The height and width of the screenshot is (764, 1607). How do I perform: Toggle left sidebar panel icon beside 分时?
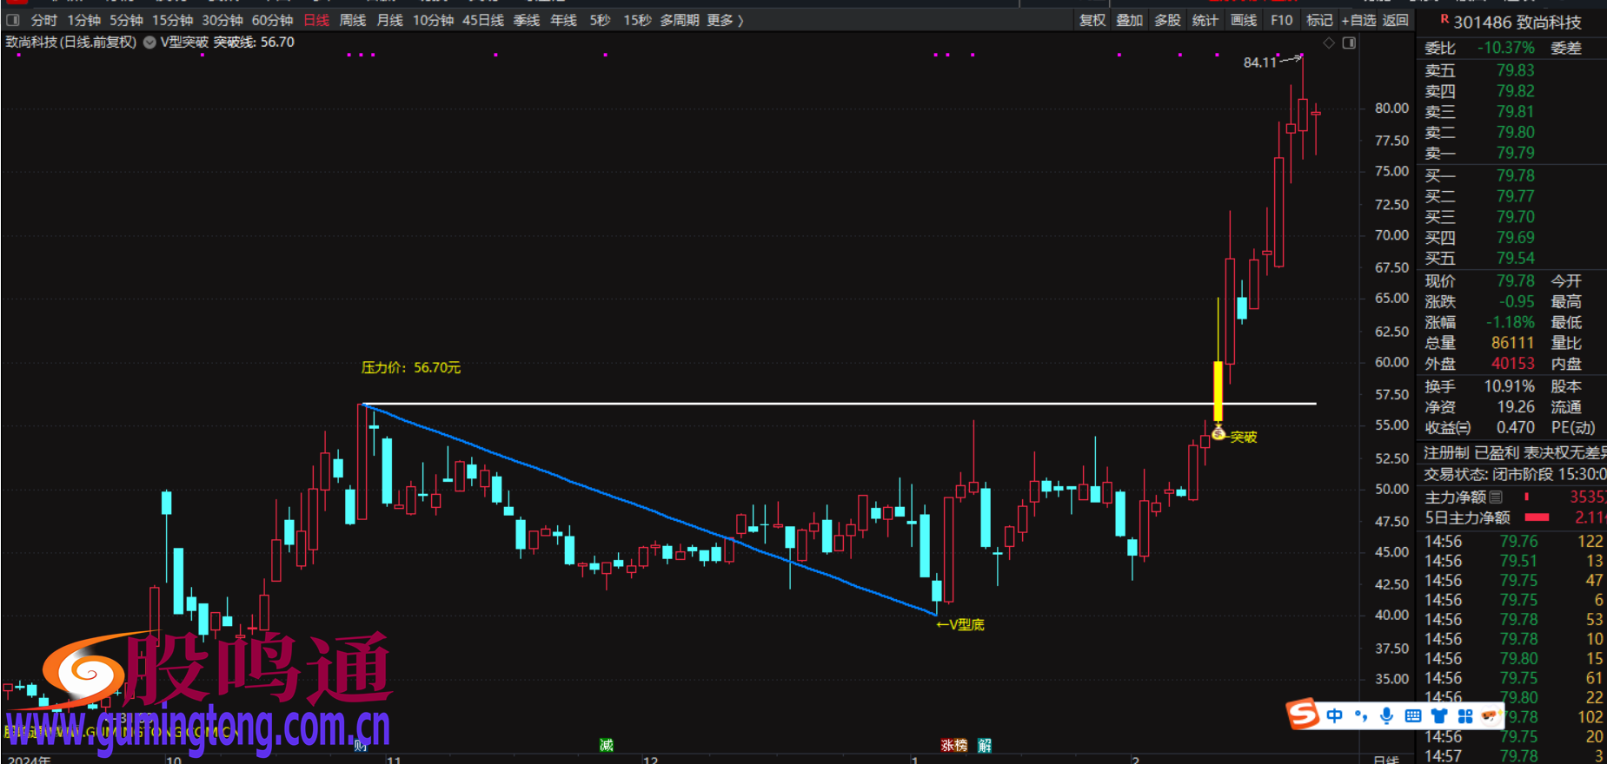(13, 20)
